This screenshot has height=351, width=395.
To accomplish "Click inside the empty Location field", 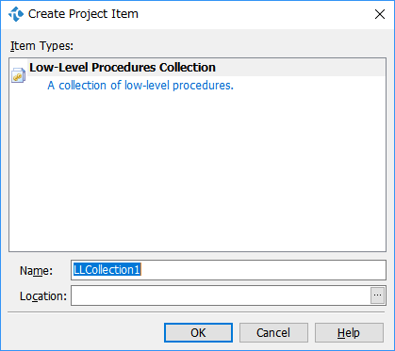I will 221,295.
